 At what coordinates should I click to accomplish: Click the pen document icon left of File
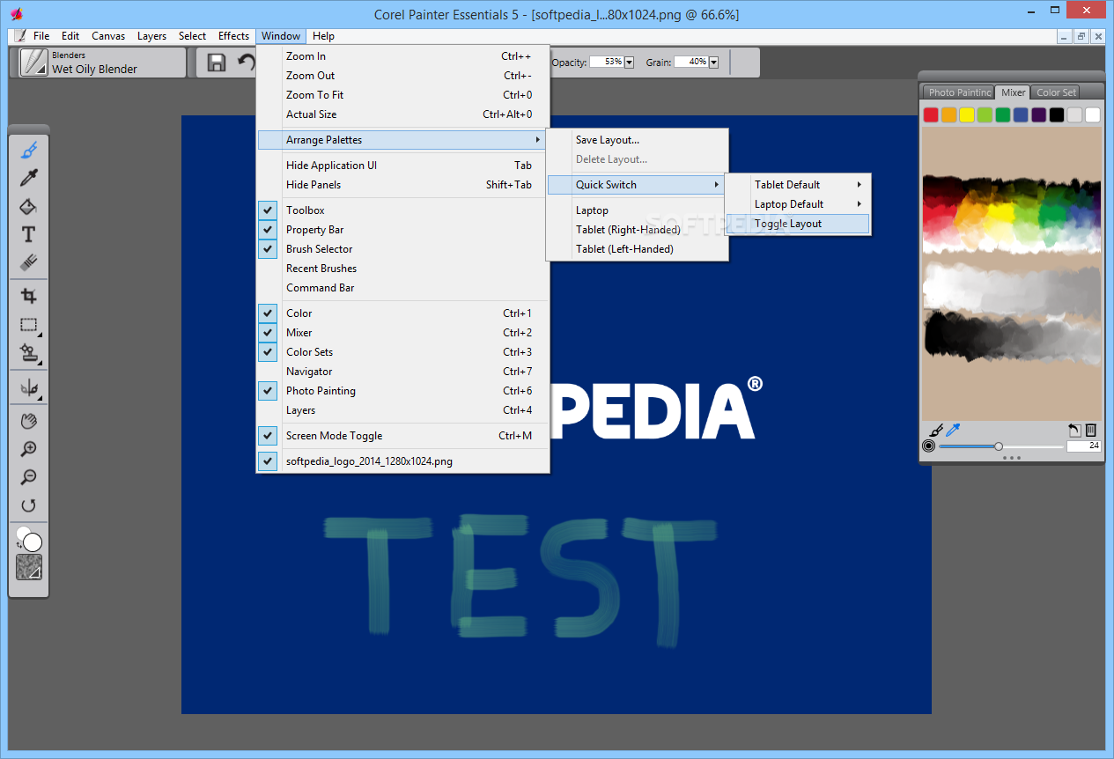(20, 36)
